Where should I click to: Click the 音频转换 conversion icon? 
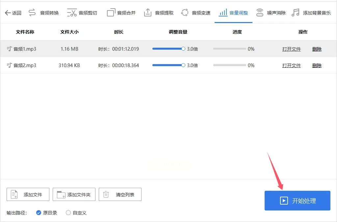point(32,13)
